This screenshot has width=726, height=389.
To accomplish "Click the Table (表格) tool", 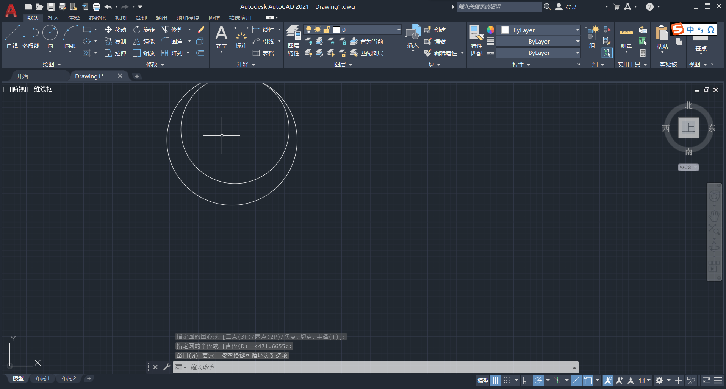I will [x=263, y=53].
